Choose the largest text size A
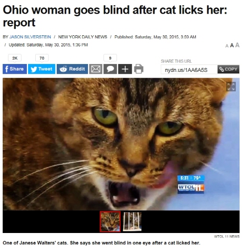 point(237,45)
